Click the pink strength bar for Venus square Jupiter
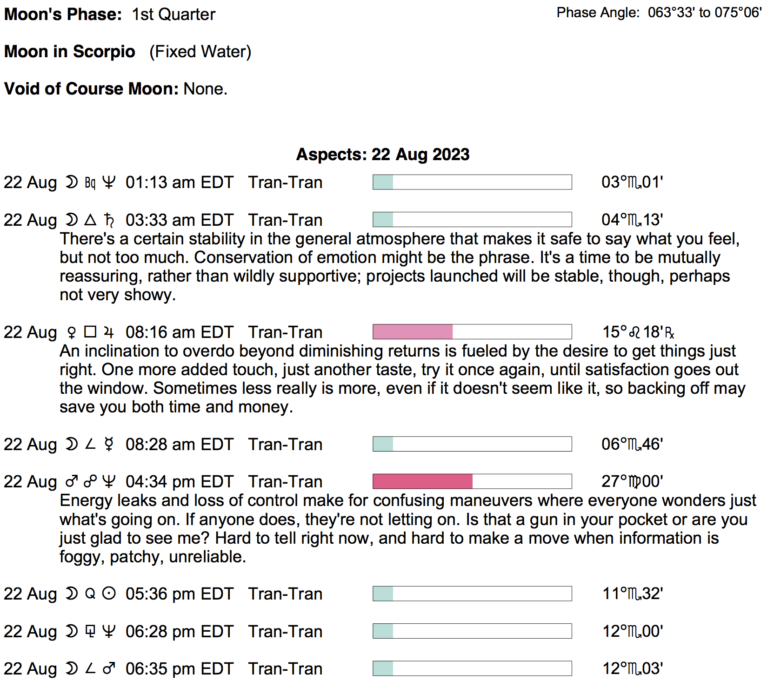Screen dimensions: 774x688 coord(413,332)
